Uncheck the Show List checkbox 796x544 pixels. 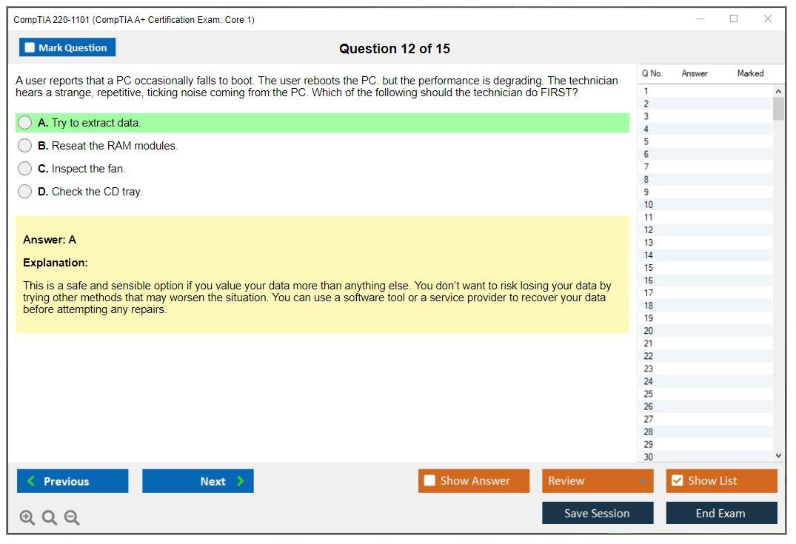pyautogui.click(x=677, y=481)
